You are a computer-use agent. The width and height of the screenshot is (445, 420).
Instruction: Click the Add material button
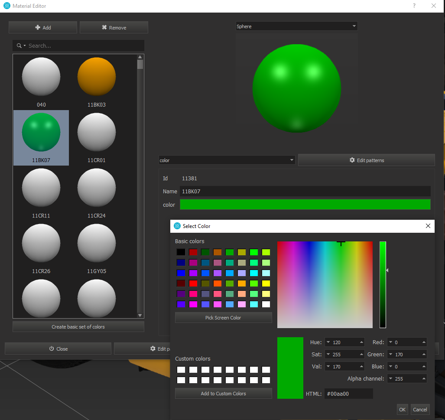pyautogui.click(x=43, y=27)
